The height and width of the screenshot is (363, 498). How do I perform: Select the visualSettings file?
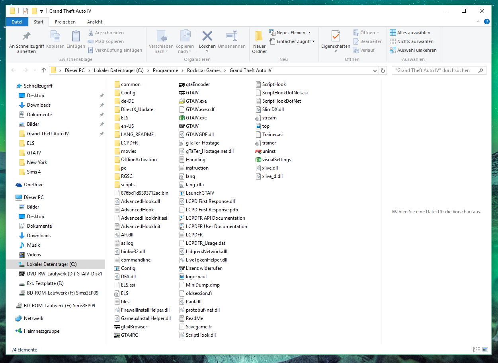pos(273,160)
